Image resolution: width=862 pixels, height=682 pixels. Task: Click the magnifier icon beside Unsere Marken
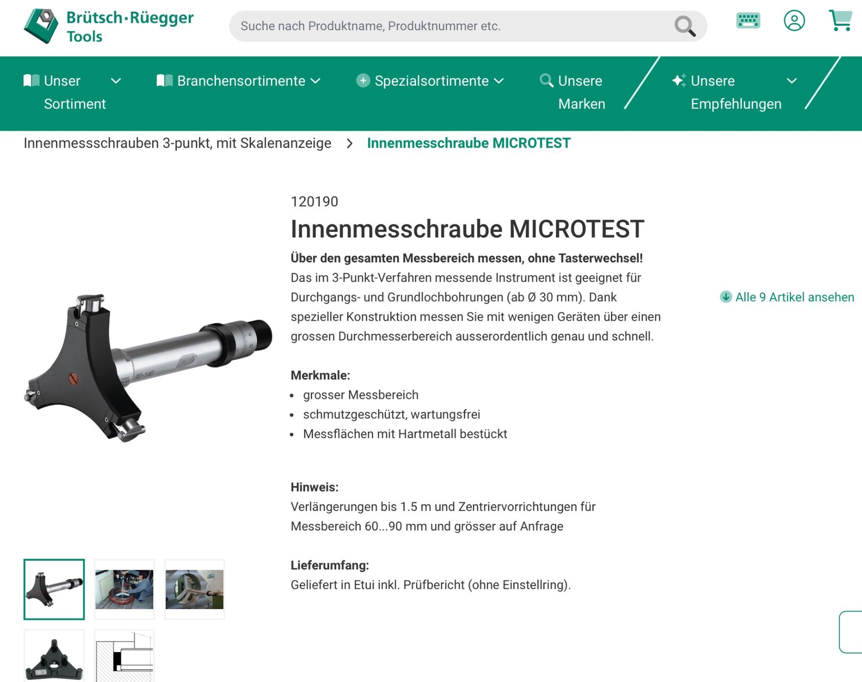pos(546,80)
